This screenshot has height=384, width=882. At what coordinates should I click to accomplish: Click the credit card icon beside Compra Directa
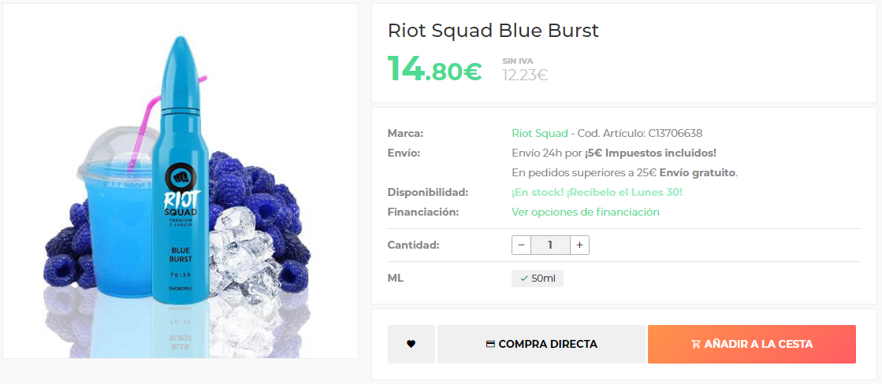point(490,344)
